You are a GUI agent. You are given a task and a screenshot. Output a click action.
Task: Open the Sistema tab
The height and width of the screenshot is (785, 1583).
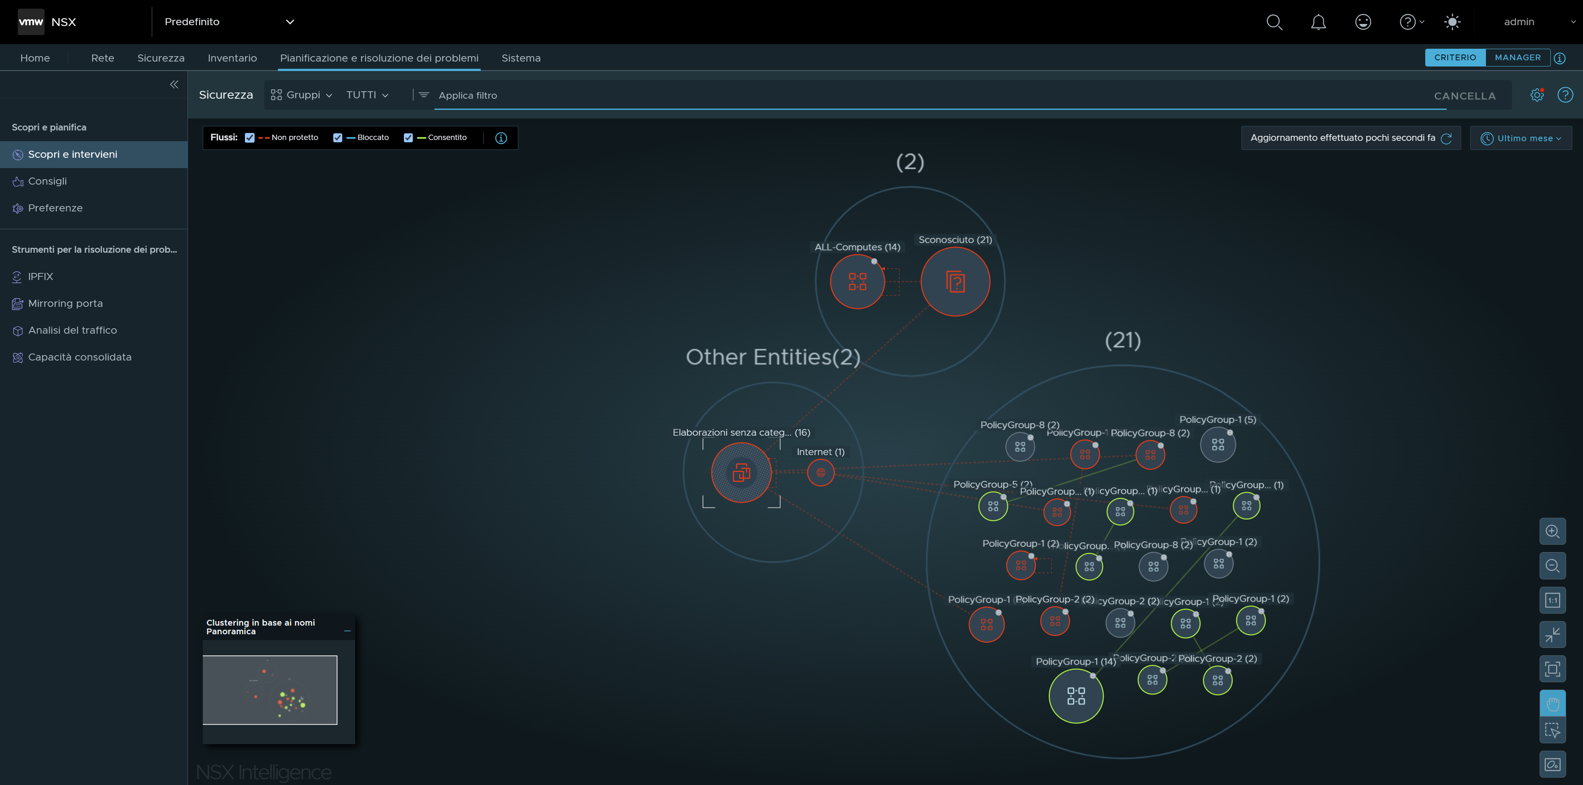521,58
